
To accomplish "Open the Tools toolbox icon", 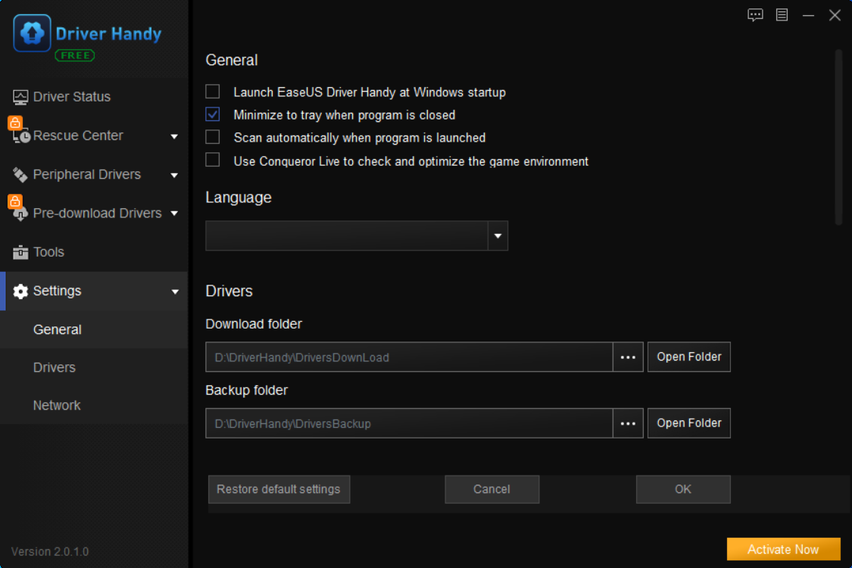I will (x=20, y=252).
